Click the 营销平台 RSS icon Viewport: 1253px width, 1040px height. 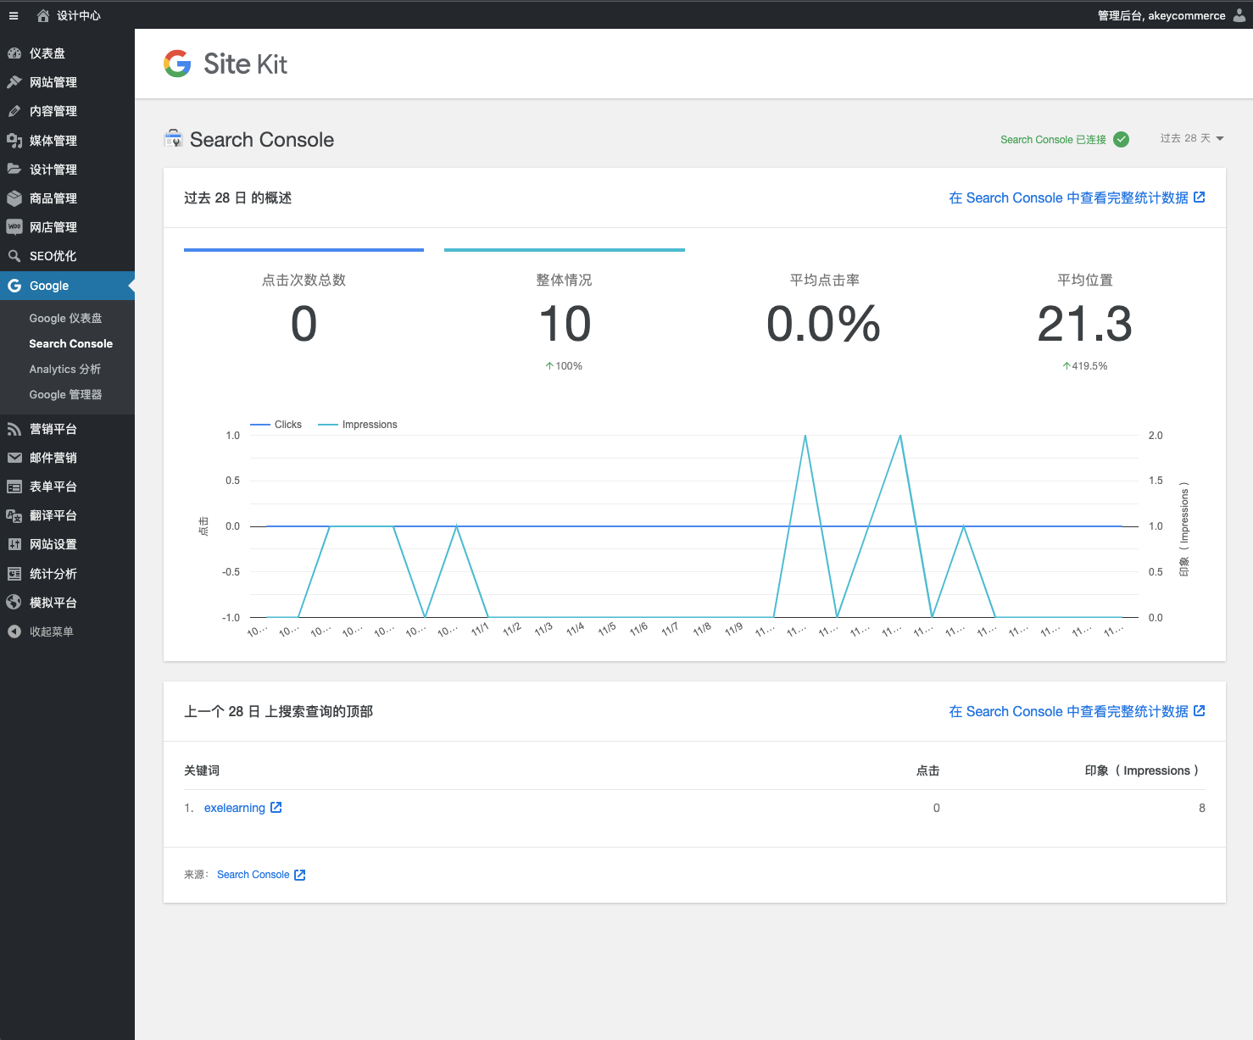(x=14, y=429)
